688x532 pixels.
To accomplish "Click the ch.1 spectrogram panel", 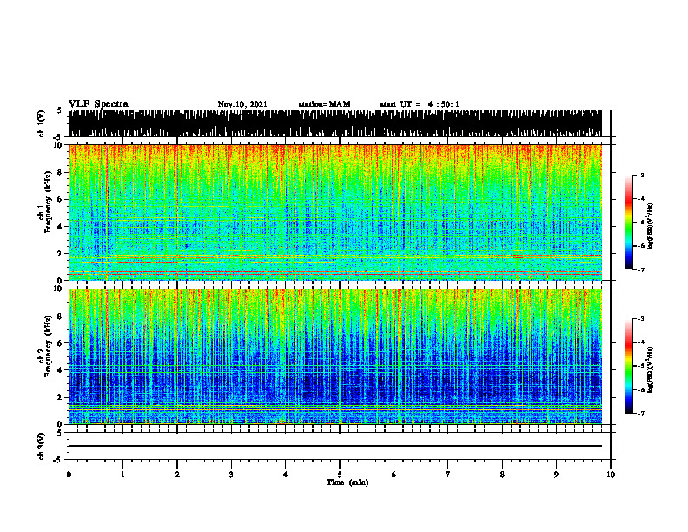I will click(x=334, y=212).
